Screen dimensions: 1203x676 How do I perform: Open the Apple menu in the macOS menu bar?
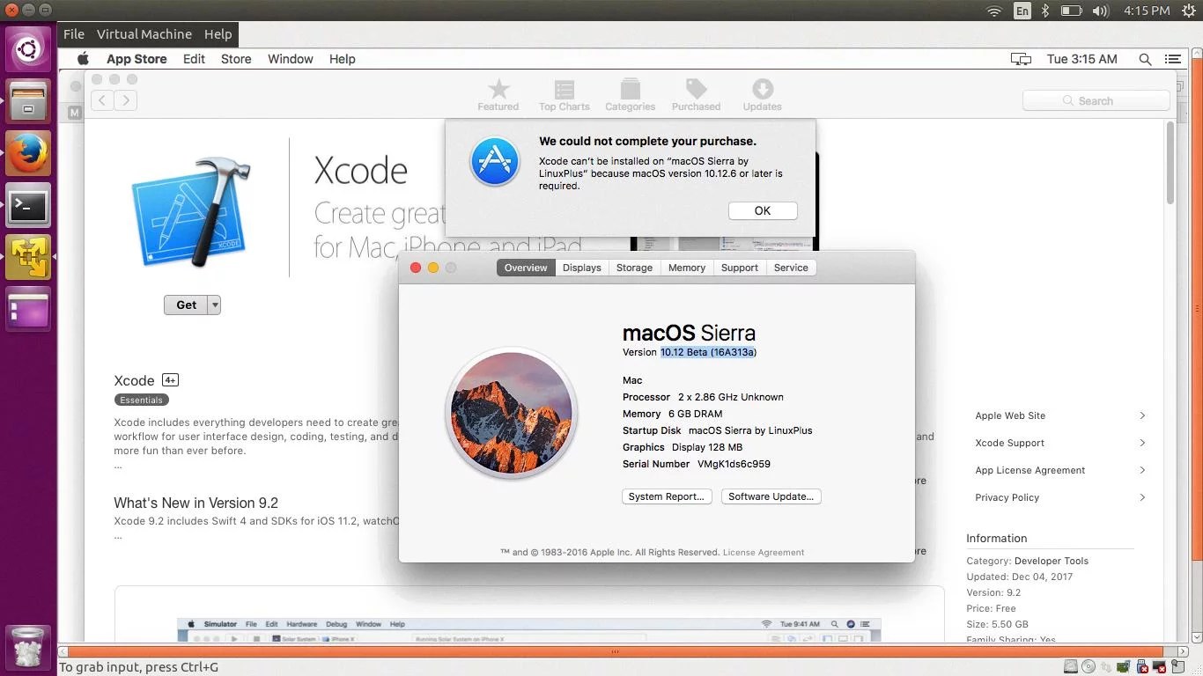(82, 59)
